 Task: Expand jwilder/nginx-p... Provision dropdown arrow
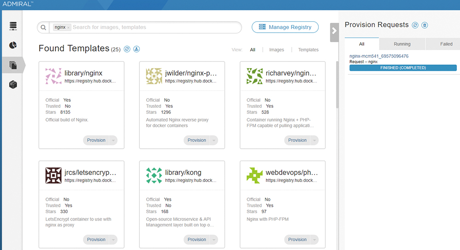click(214, 140)
